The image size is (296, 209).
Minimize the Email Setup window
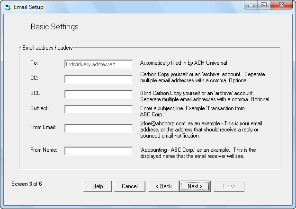click(x=251, y=5)
